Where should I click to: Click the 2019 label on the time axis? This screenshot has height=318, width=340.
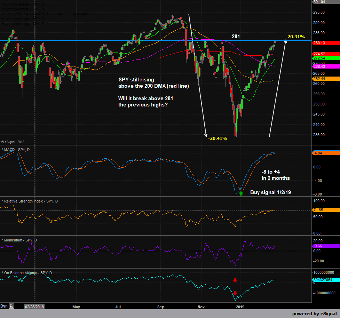[240, 307]
